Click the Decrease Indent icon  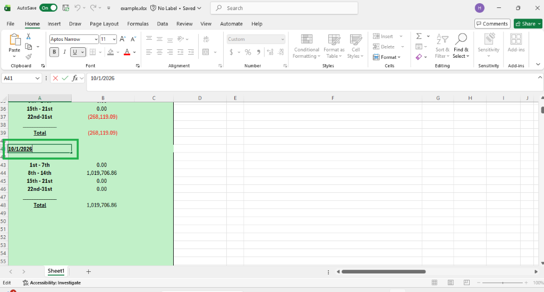coord(181,52)
